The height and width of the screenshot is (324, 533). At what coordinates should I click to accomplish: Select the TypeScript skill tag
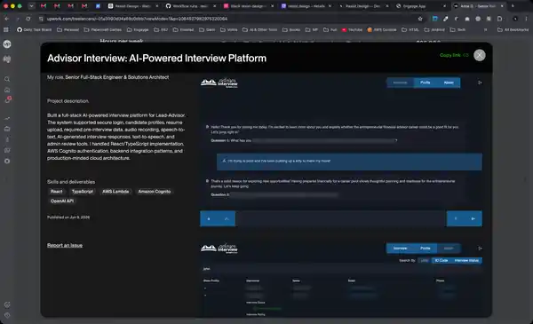83,192
